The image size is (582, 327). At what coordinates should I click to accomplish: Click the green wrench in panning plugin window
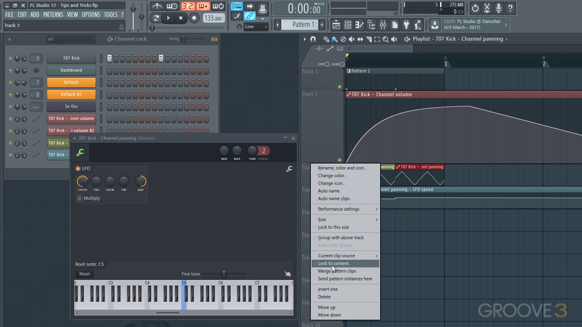tap(80, 153)
